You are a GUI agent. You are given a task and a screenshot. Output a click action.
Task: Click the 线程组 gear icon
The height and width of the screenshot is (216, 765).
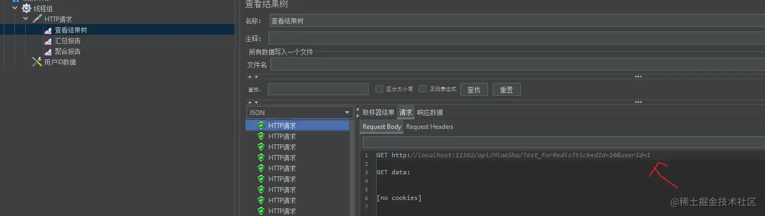click(26, 9)
